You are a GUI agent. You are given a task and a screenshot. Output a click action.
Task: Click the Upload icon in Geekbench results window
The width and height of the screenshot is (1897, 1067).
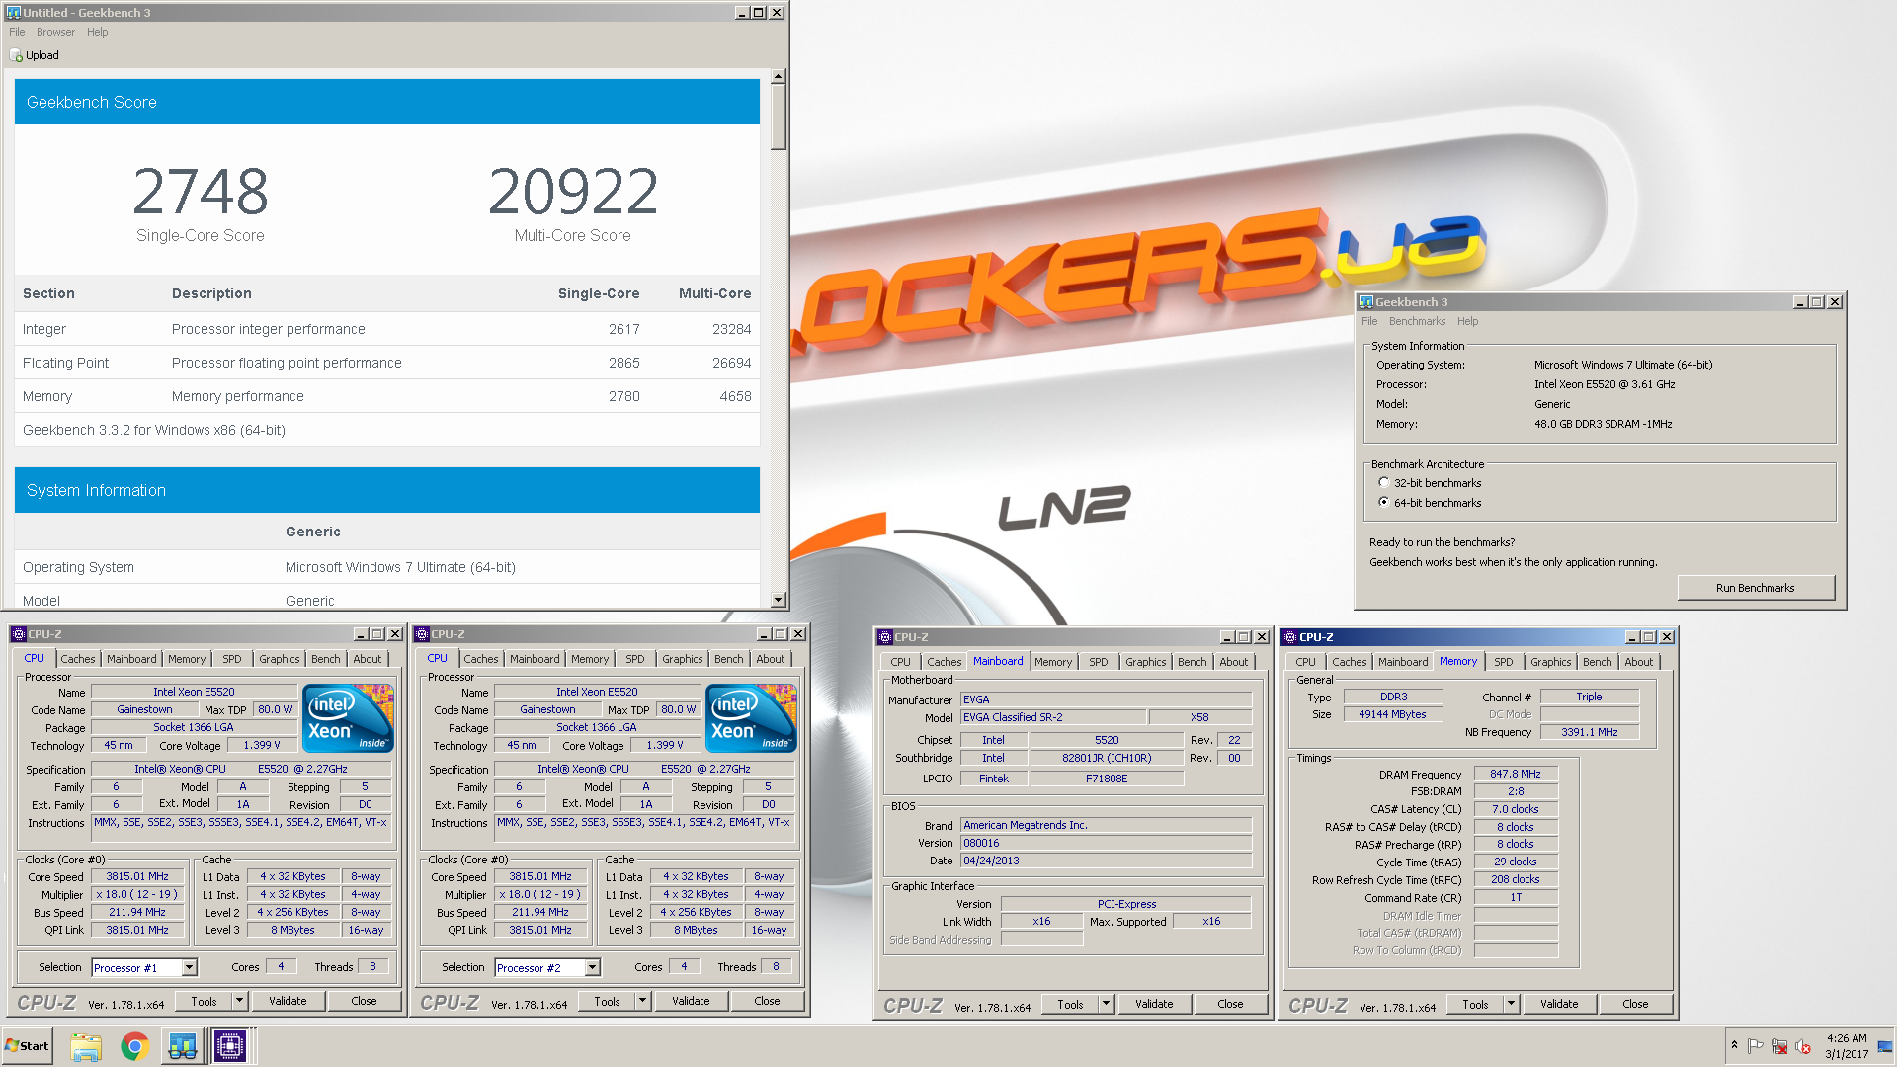[x=17, y=56]
